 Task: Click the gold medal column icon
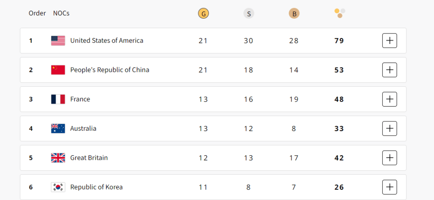pos(203,14)
